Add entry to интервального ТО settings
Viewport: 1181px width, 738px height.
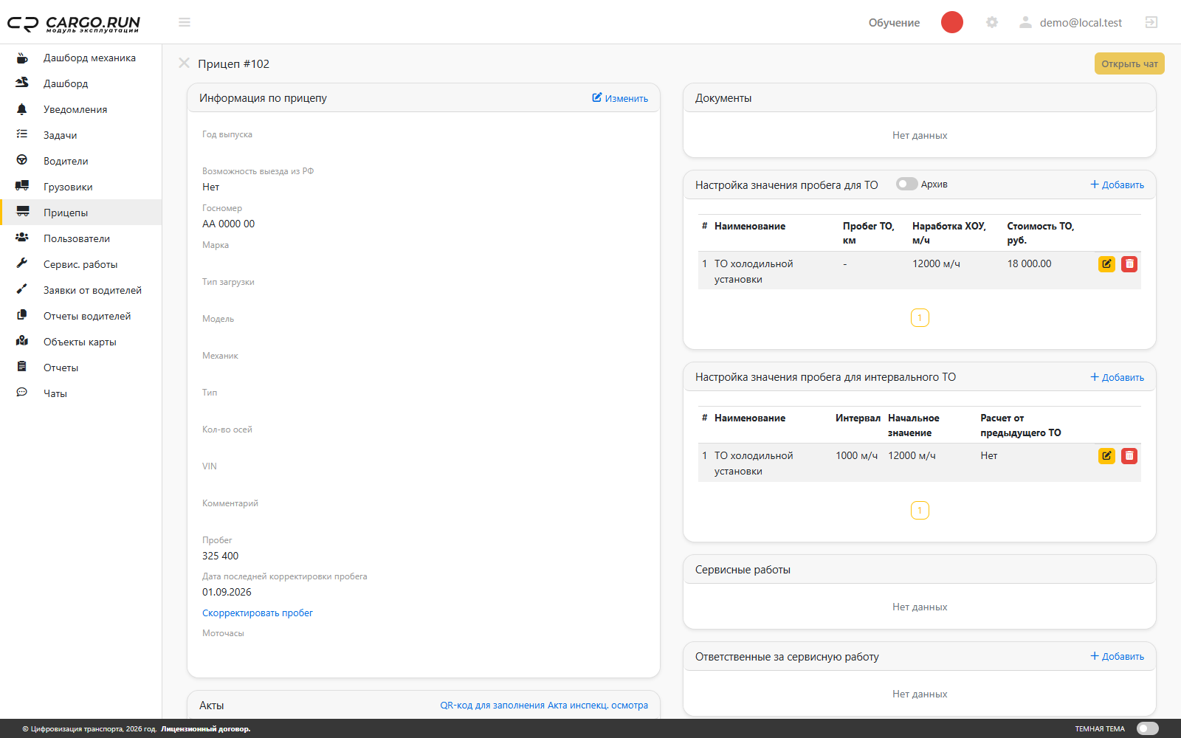(x=1118, y=377)
